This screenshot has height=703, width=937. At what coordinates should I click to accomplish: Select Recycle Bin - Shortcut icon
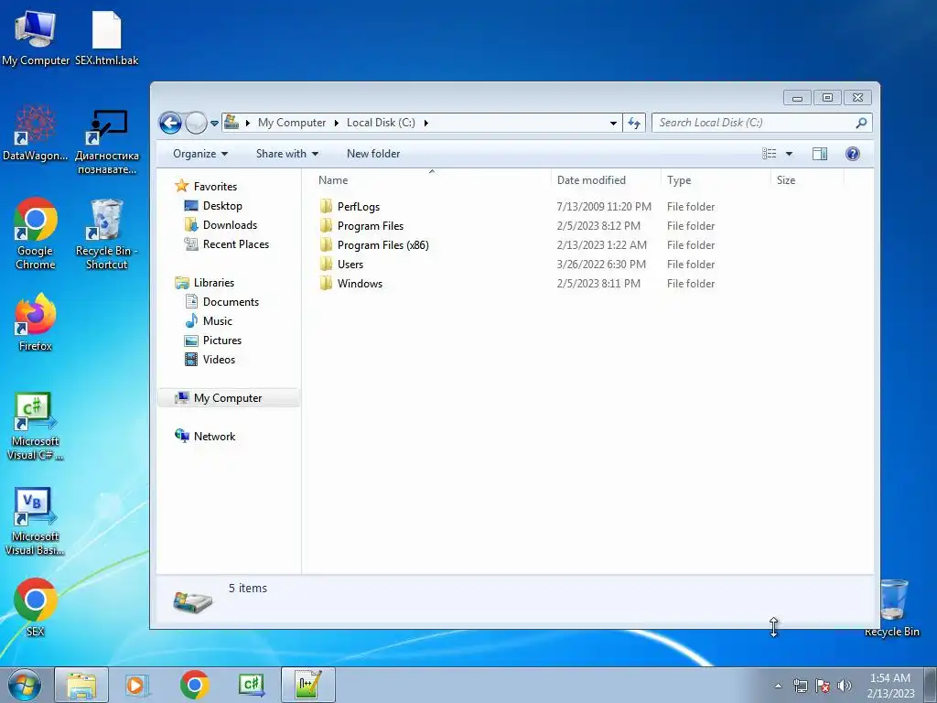(106, 233)
